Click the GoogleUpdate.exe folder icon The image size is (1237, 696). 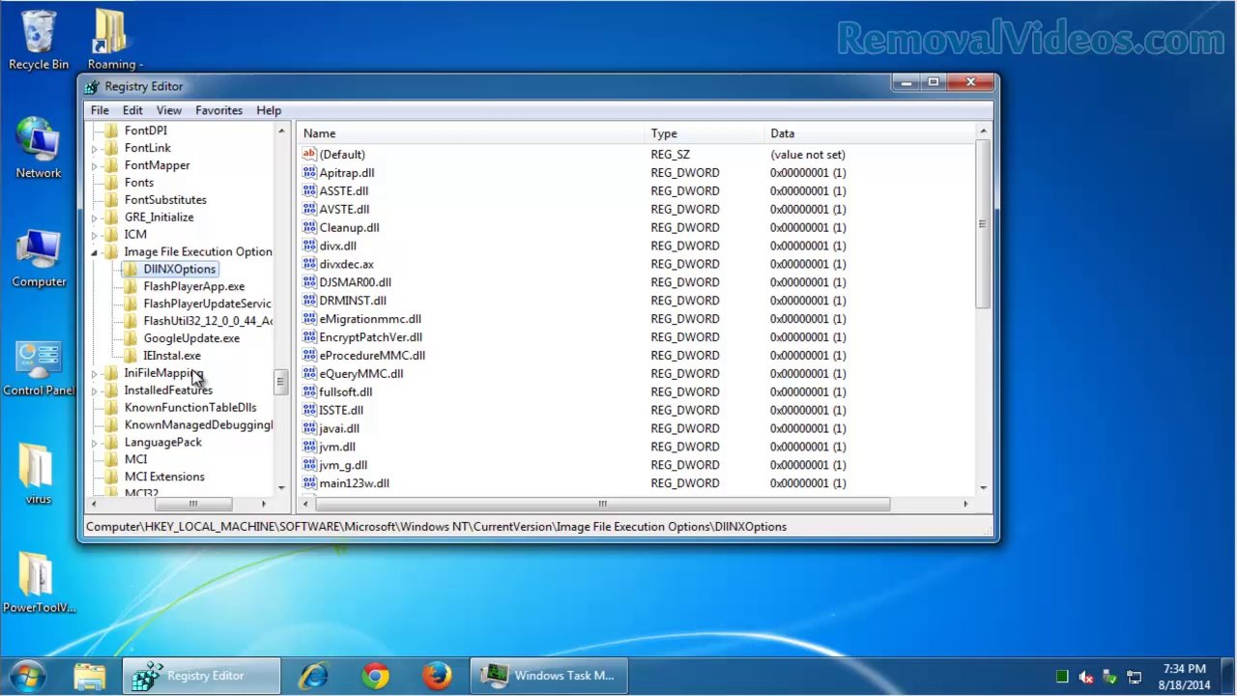(x=130, y=338)
